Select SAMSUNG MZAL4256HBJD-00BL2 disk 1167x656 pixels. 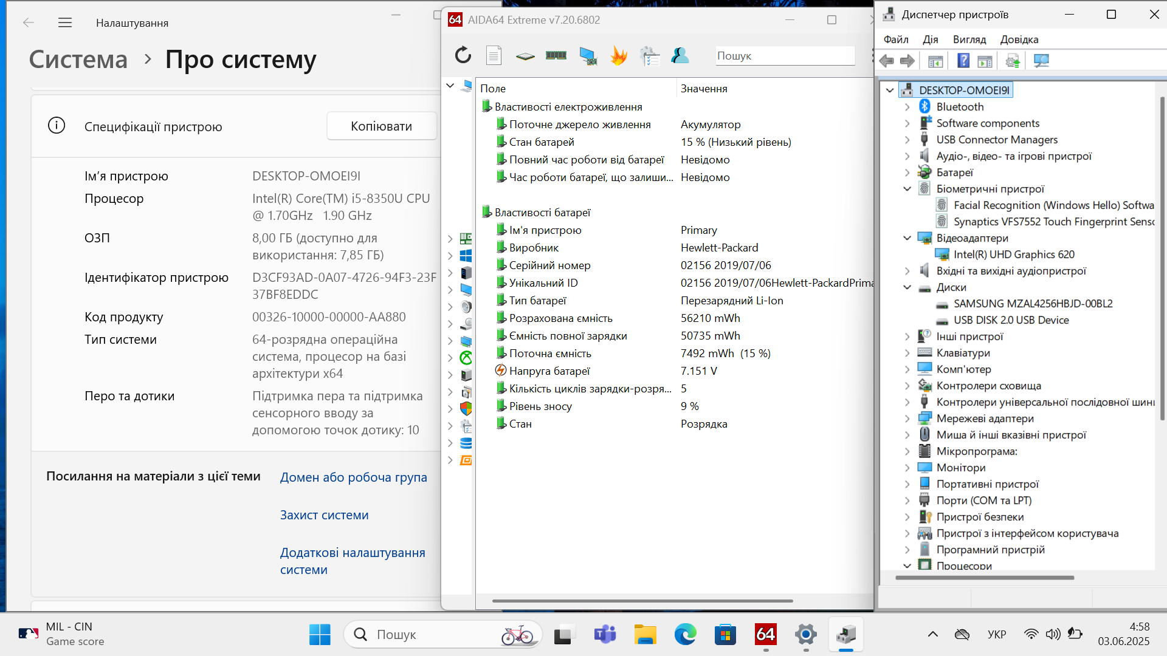point(1033,304)
